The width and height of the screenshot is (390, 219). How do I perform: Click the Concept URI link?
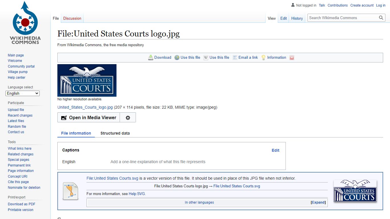17,177
